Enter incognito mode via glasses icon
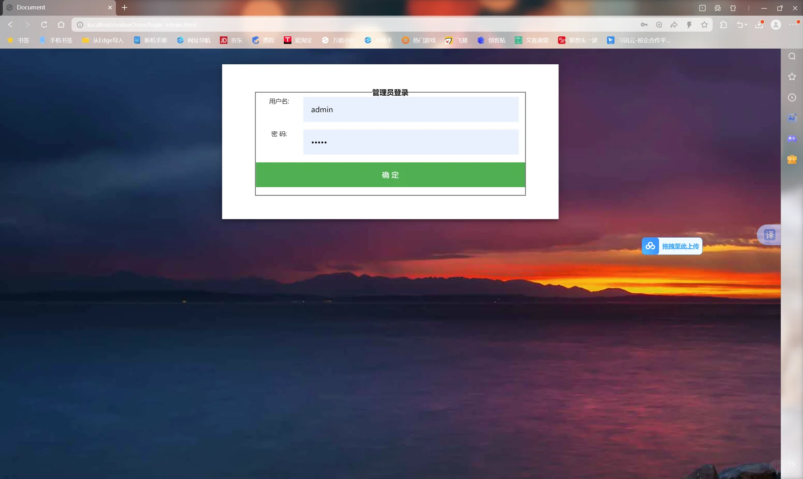Screen dimensions: 803x479 [x=717, y=8]
